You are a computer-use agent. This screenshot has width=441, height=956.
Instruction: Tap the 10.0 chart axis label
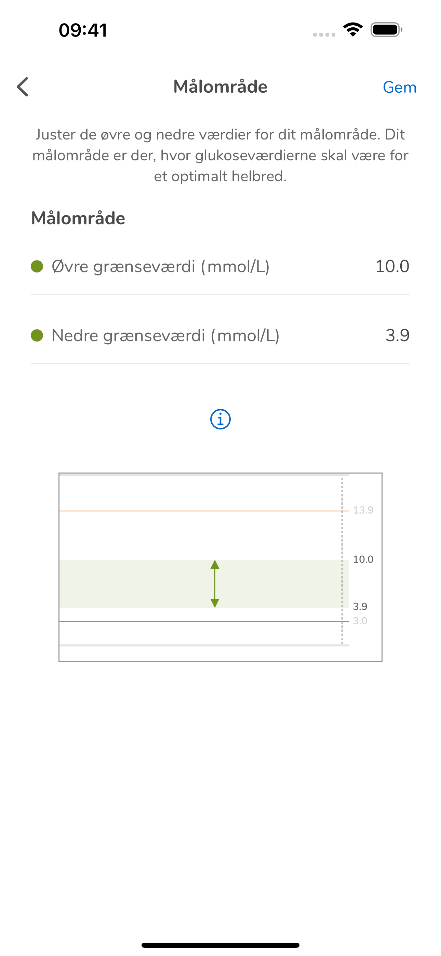(363, 559)
